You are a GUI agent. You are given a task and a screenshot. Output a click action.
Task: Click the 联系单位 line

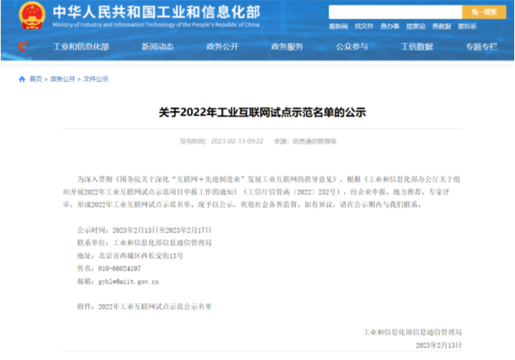pos(144,243)
